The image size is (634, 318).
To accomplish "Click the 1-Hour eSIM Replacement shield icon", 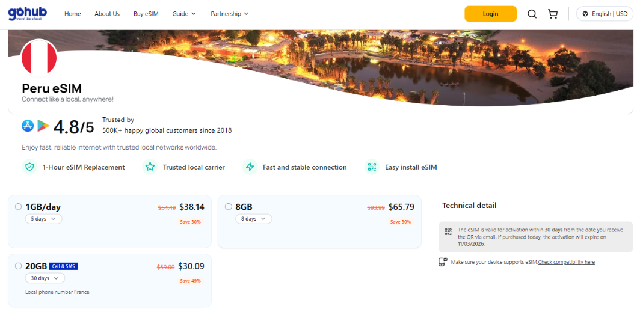I will (x=29, y=167).
